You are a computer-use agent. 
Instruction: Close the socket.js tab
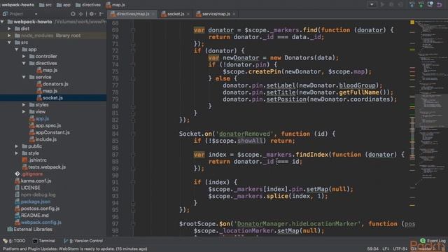click(188, 14)
